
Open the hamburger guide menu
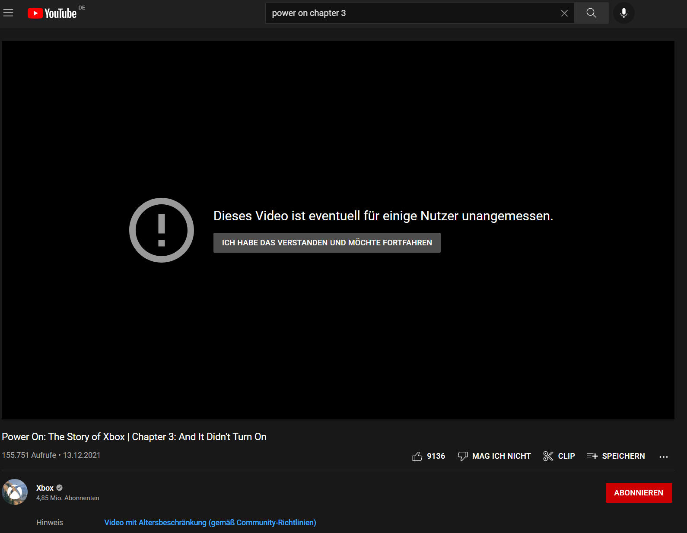point(8,13)
